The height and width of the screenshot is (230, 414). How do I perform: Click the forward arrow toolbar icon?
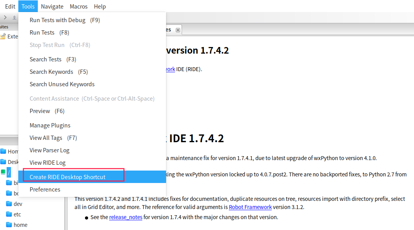5,17
